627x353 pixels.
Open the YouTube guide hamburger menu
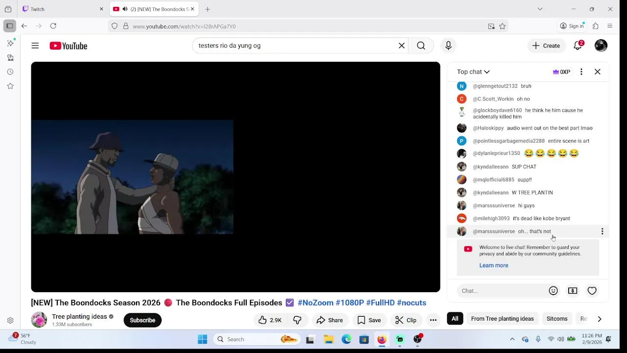(35, 46)
